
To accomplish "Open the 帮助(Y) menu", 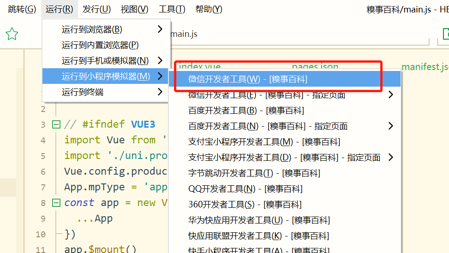I will tap(209, 9).
